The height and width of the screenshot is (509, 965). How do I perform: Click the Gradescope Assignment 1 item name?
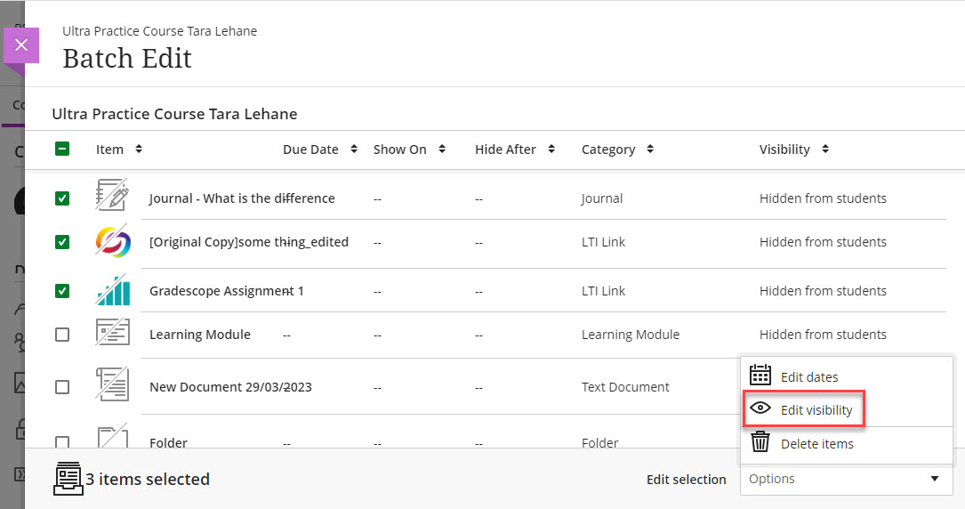tap(227, 290)
